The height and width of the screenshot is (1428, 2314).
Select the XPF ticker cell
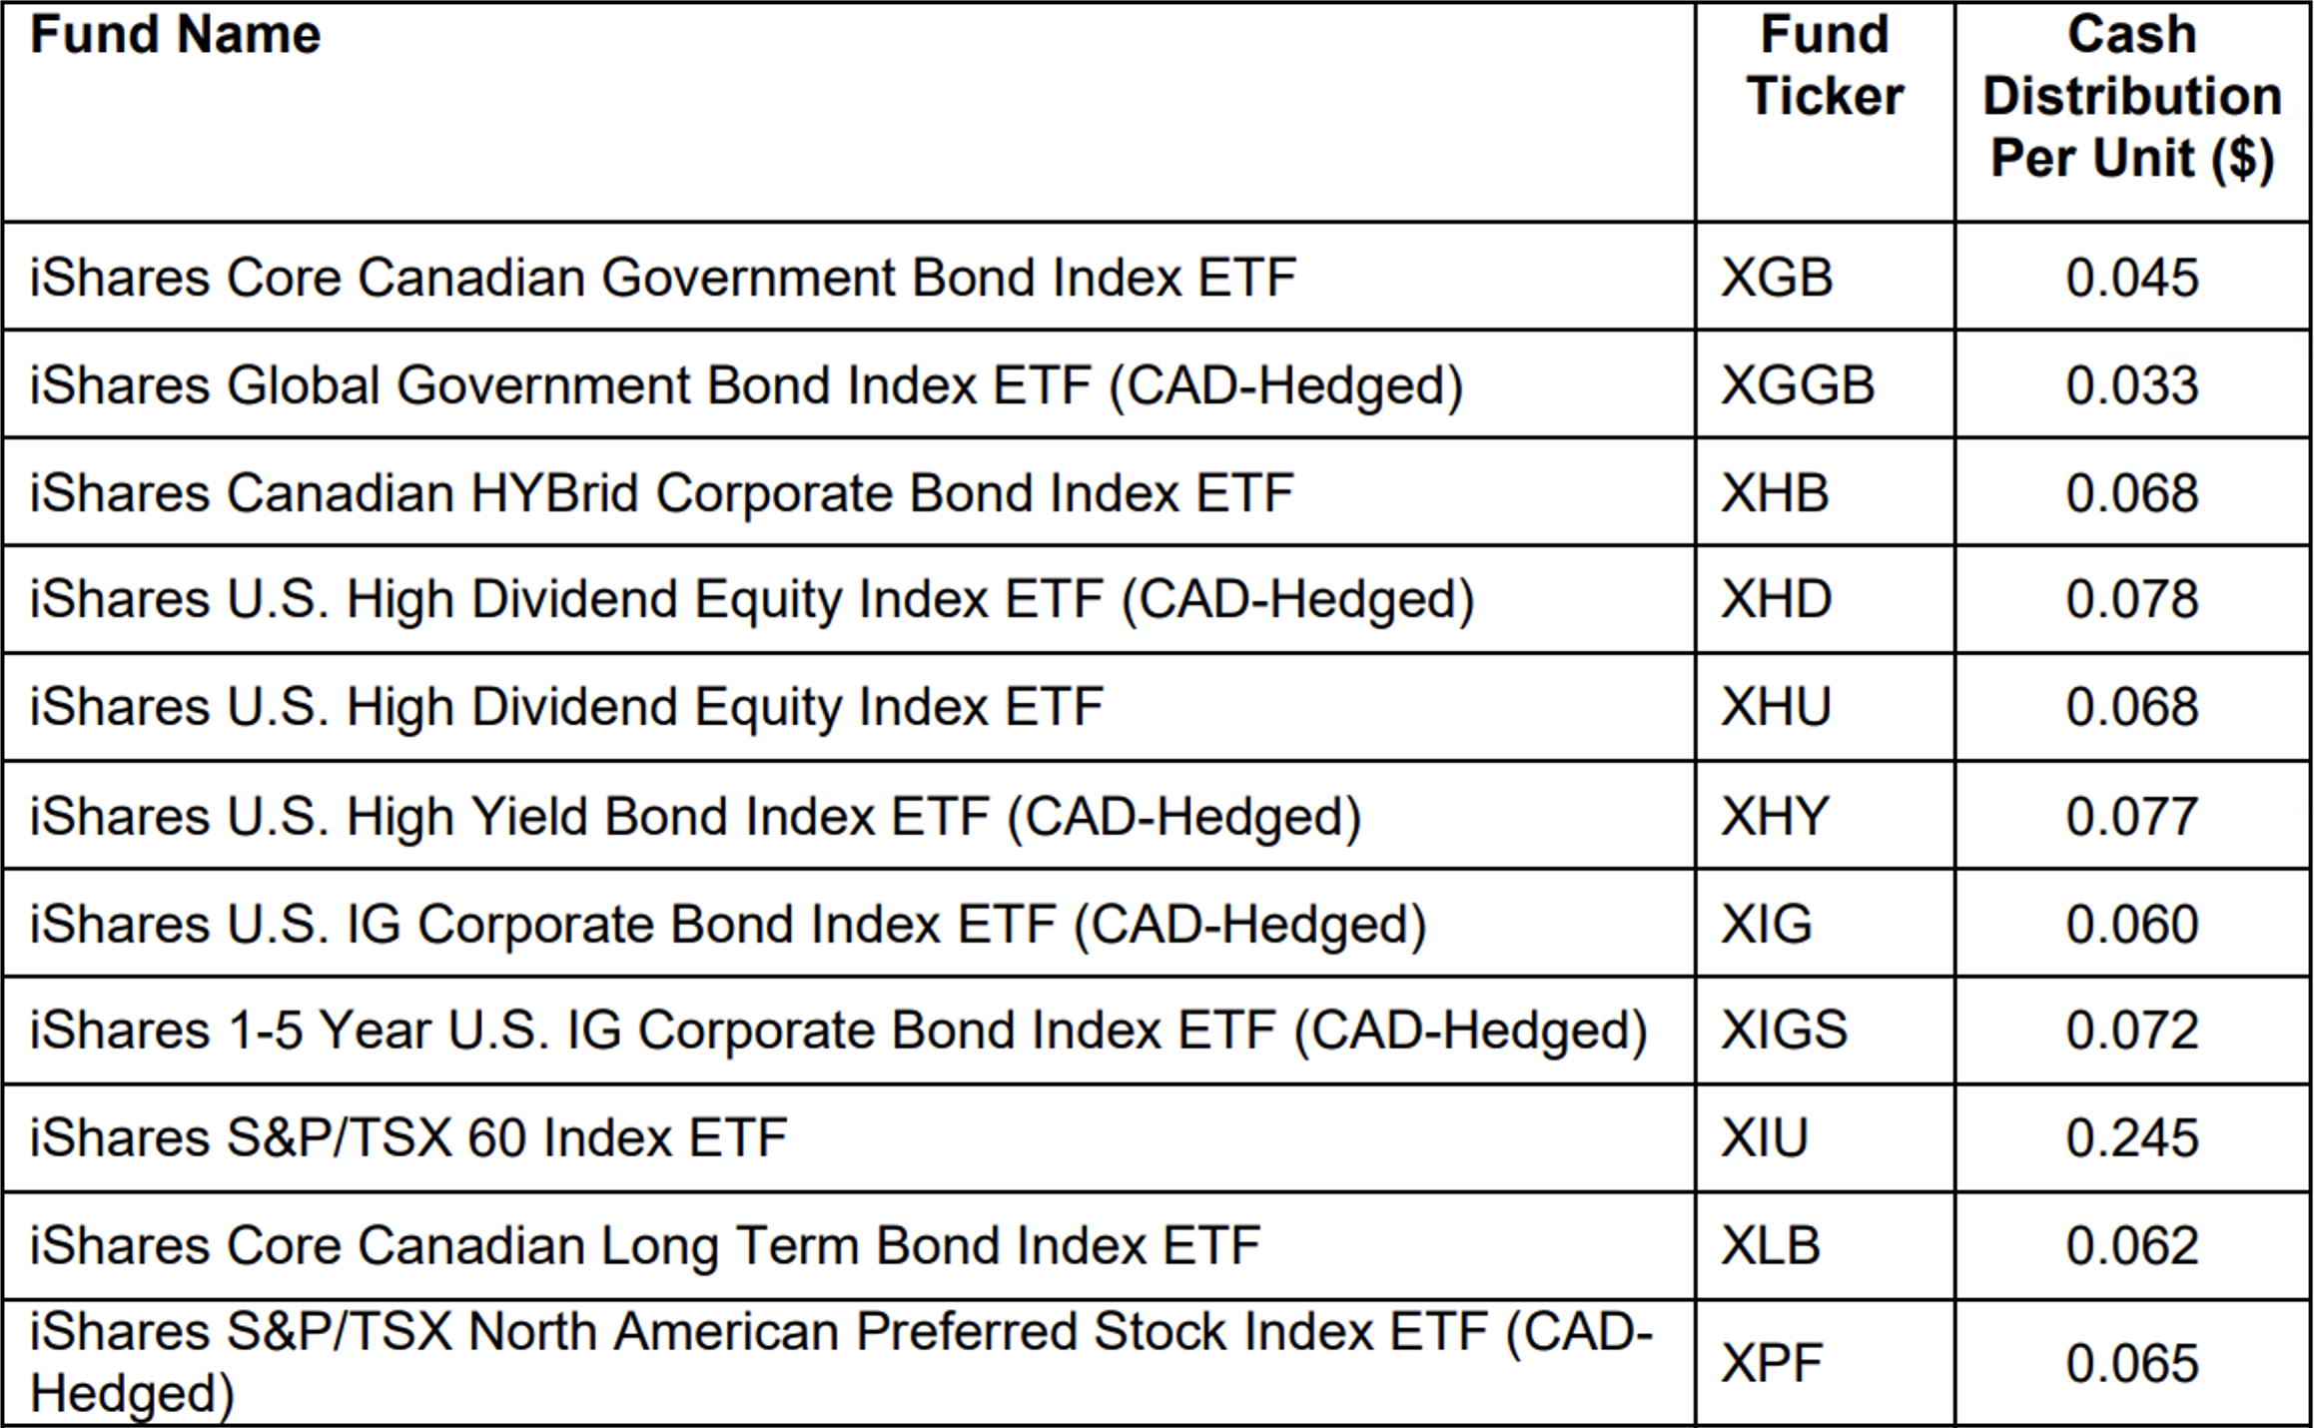coord(1772,1363)
